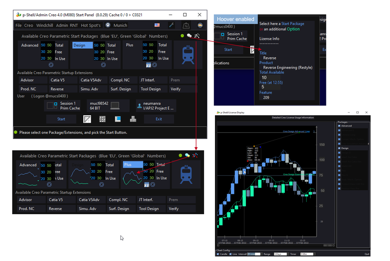Open the calendar icon under Plus package

coord(148,65)
